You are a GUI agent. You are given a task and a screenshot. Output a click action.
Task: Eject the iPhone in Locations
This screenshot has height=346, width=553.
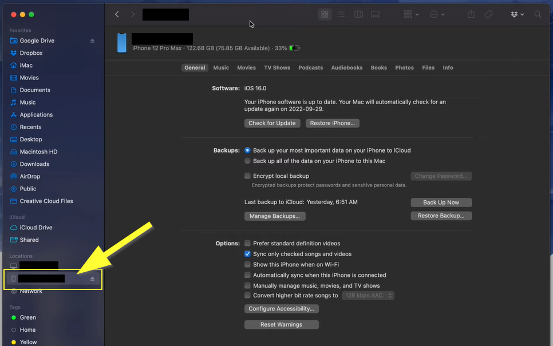tap(92, 279)
